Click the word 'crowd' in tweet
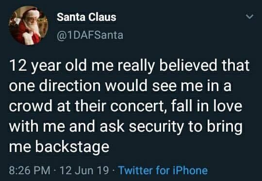262x181 pixels. point(31,106)
